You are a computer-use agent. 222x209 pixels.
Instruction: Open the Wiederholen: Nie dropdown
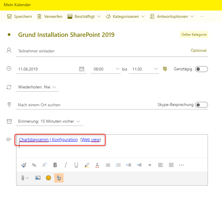point(37,87)
